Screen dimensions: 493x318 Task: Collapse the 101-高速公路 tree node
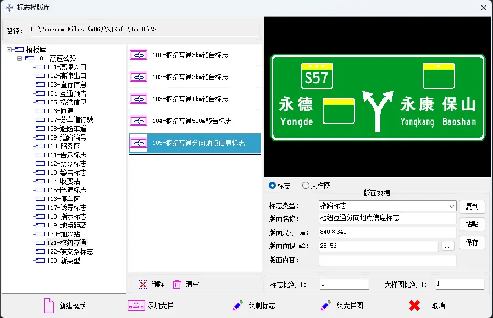pyautogui.click(x=18, y=58)
